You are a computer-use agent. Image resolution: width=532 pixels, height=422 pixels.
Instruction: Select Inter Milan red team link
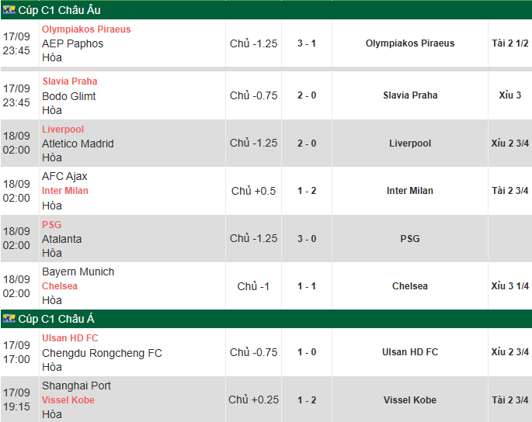64,191
